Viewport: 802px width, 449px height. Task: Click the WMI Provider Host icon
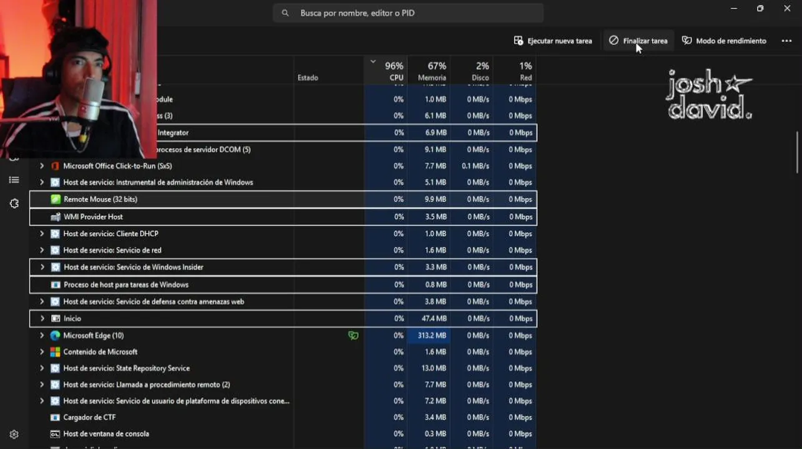coord(55,217)
